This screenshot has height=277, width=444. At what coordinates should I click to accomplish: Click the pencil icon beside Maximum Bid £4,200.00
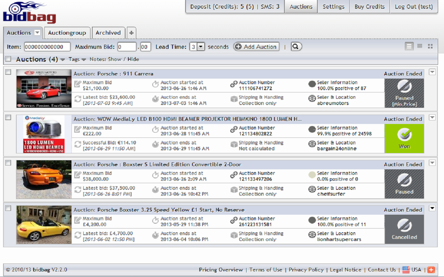pyautogui.click(x=78, y=220)
